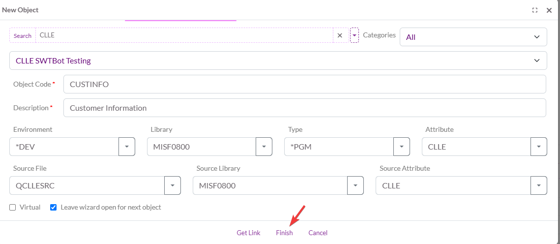560x244 pixels.
Task: Enable the Virtual checkbox
Action: (x=13, y=208)
